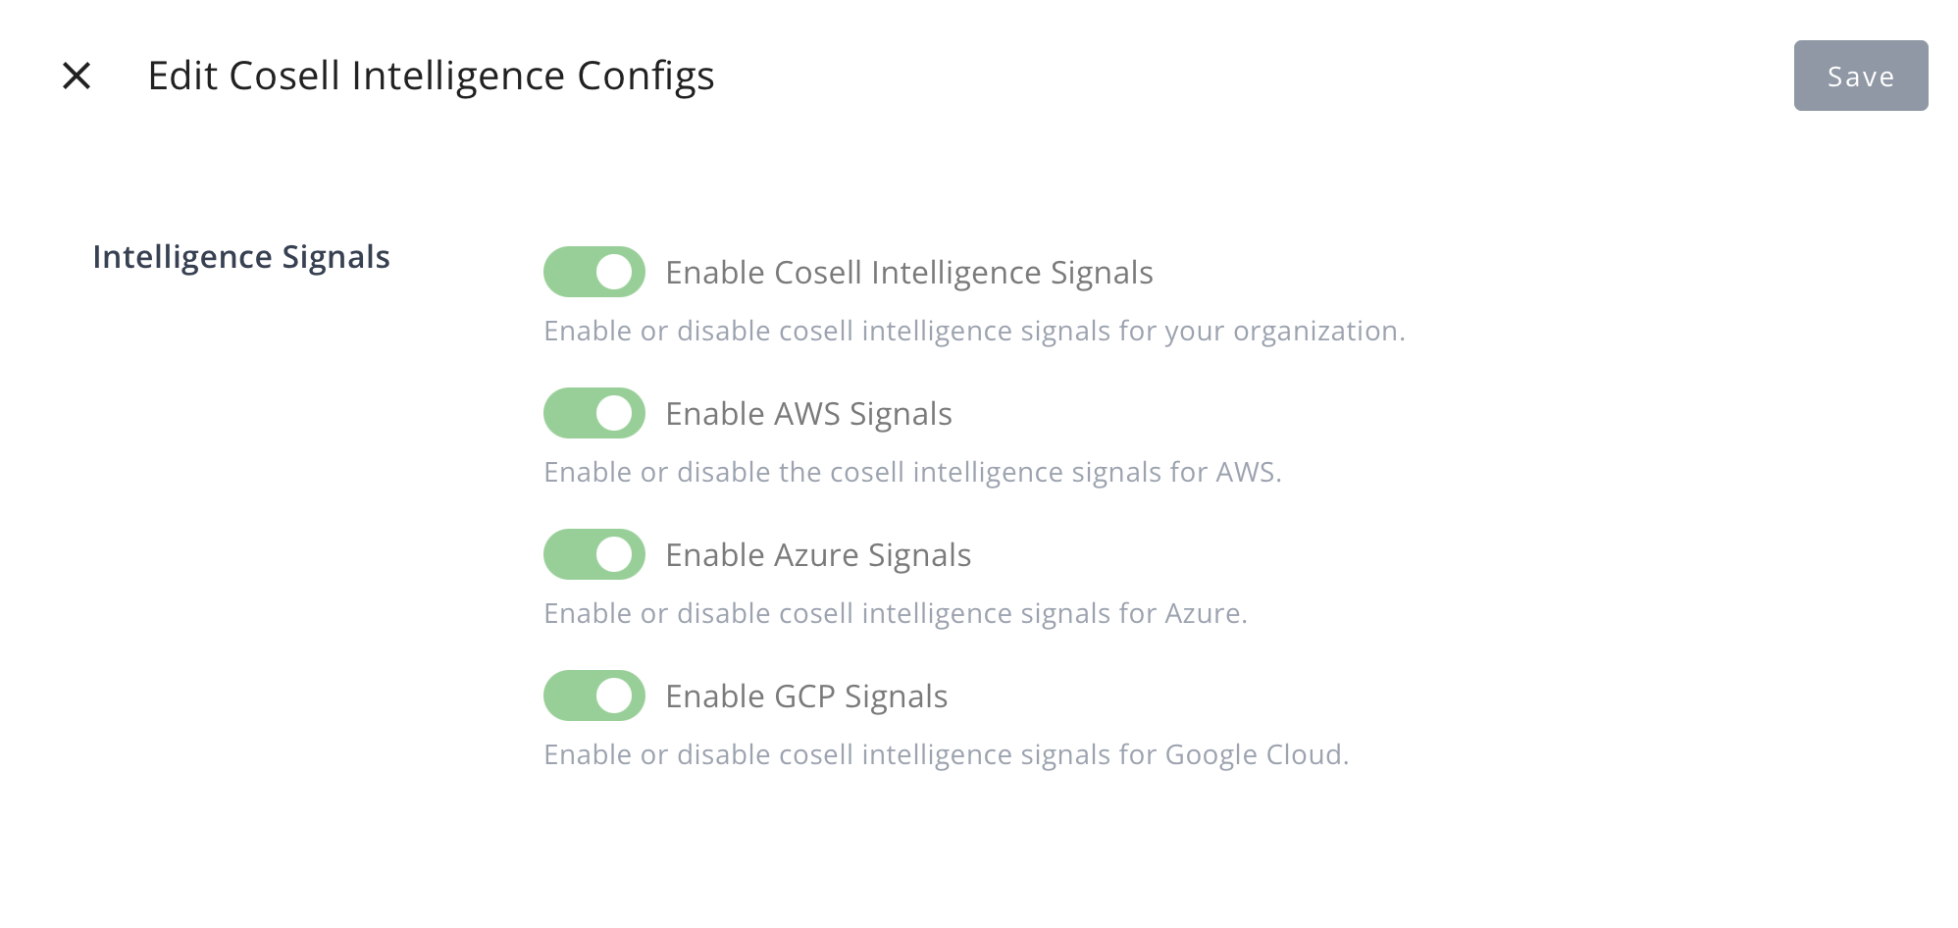Click the white knob on the AWS toggle
This screenshot has height=928, width=1958.
(x=614, y=413)
